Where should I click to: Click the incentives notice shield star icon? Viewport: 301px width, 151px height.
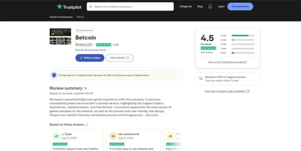pyautogui.click(x=54, y=75)
